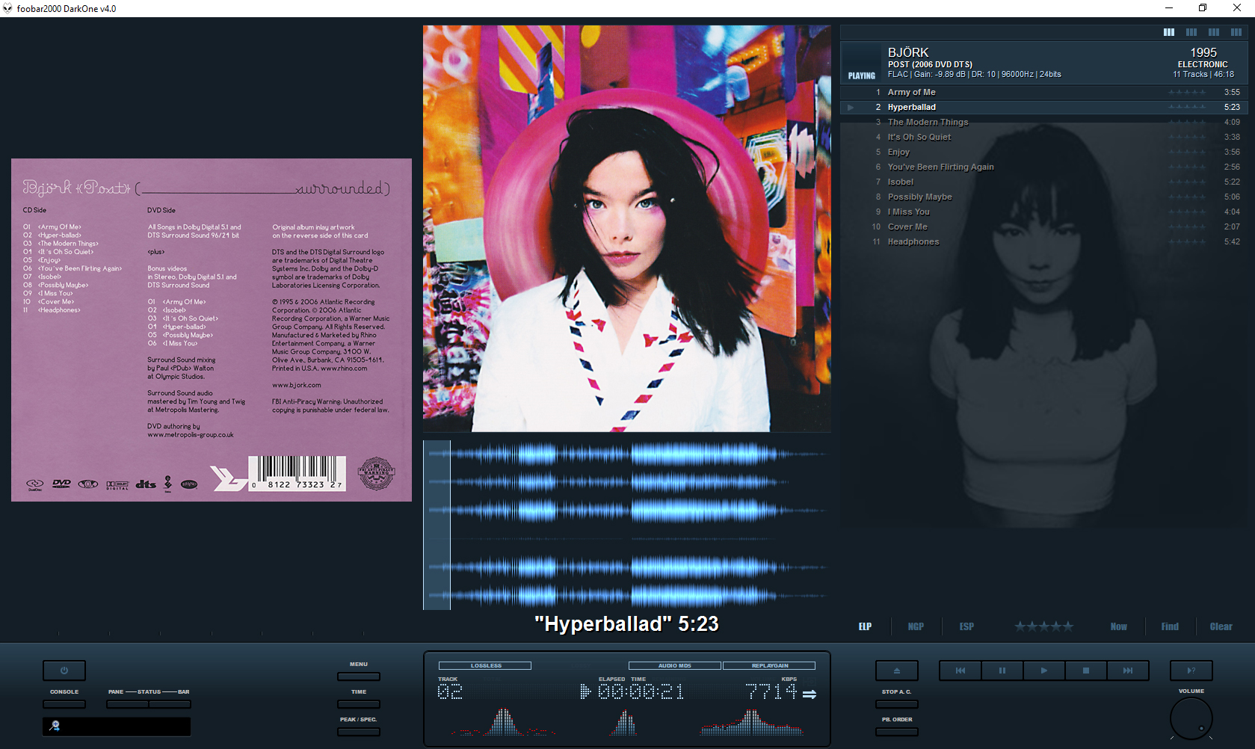Click the "Hyperballad" 5:23 now-playing title
The width and height of the screenshot is (1255, 749).
pos(626,624)
